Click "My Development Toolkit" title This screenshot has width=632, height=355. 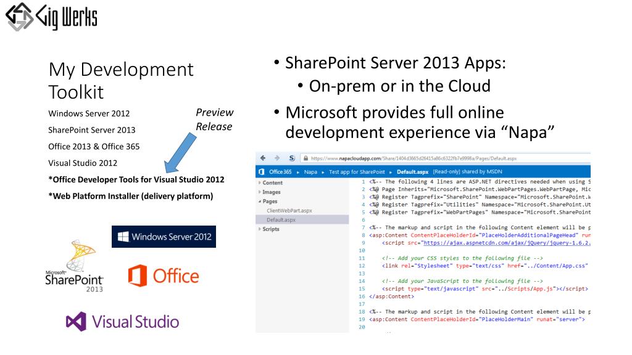[121, 81]
